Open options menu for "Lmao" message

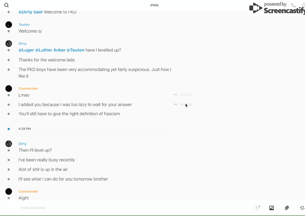(176, 95)
